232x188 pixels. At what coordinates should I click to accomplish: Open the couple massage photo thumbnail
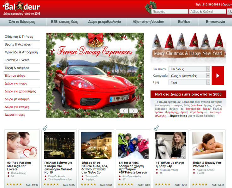click(x=22, y=146)
